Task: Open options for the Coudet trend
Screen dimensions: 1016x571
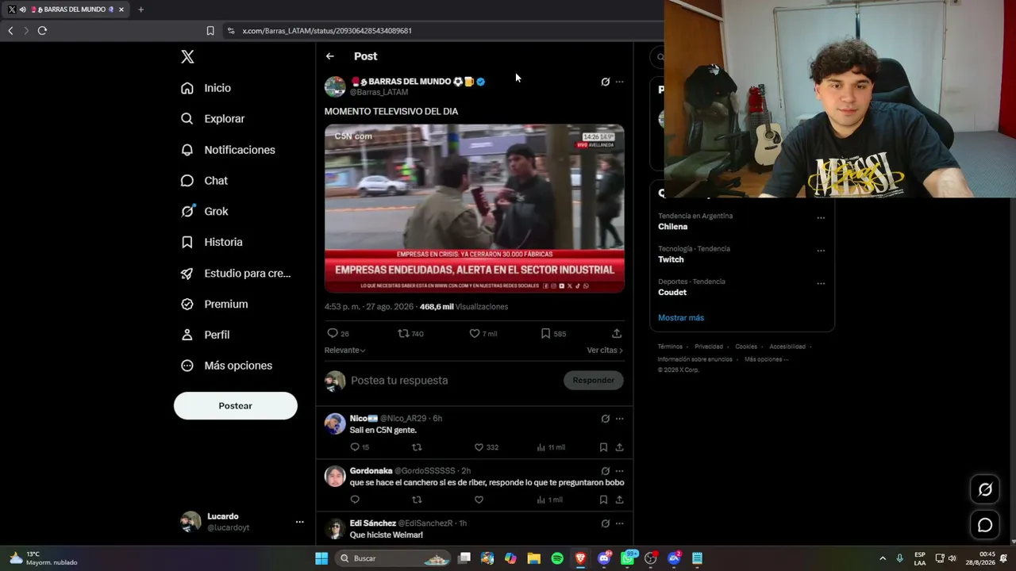Action: tap(821, 283)
